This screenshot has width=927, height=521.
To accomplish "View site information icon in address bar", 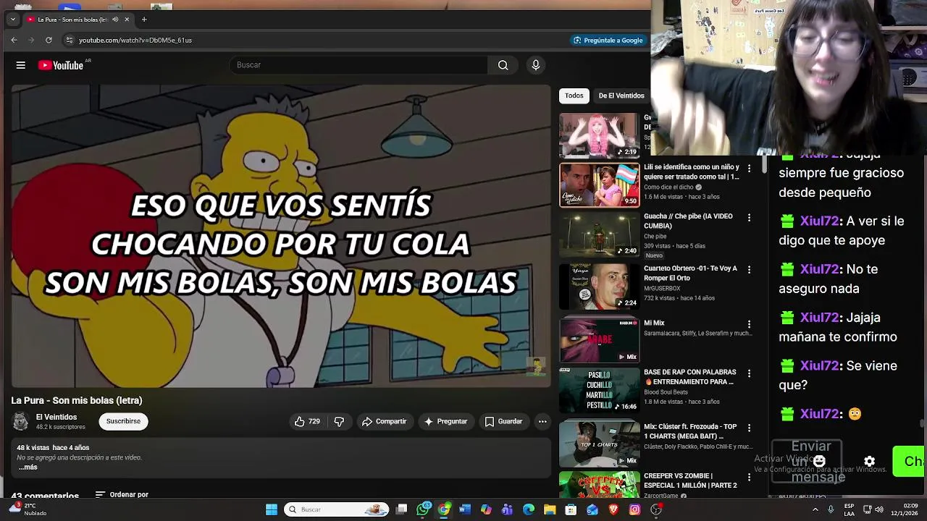I will [69, 40].
